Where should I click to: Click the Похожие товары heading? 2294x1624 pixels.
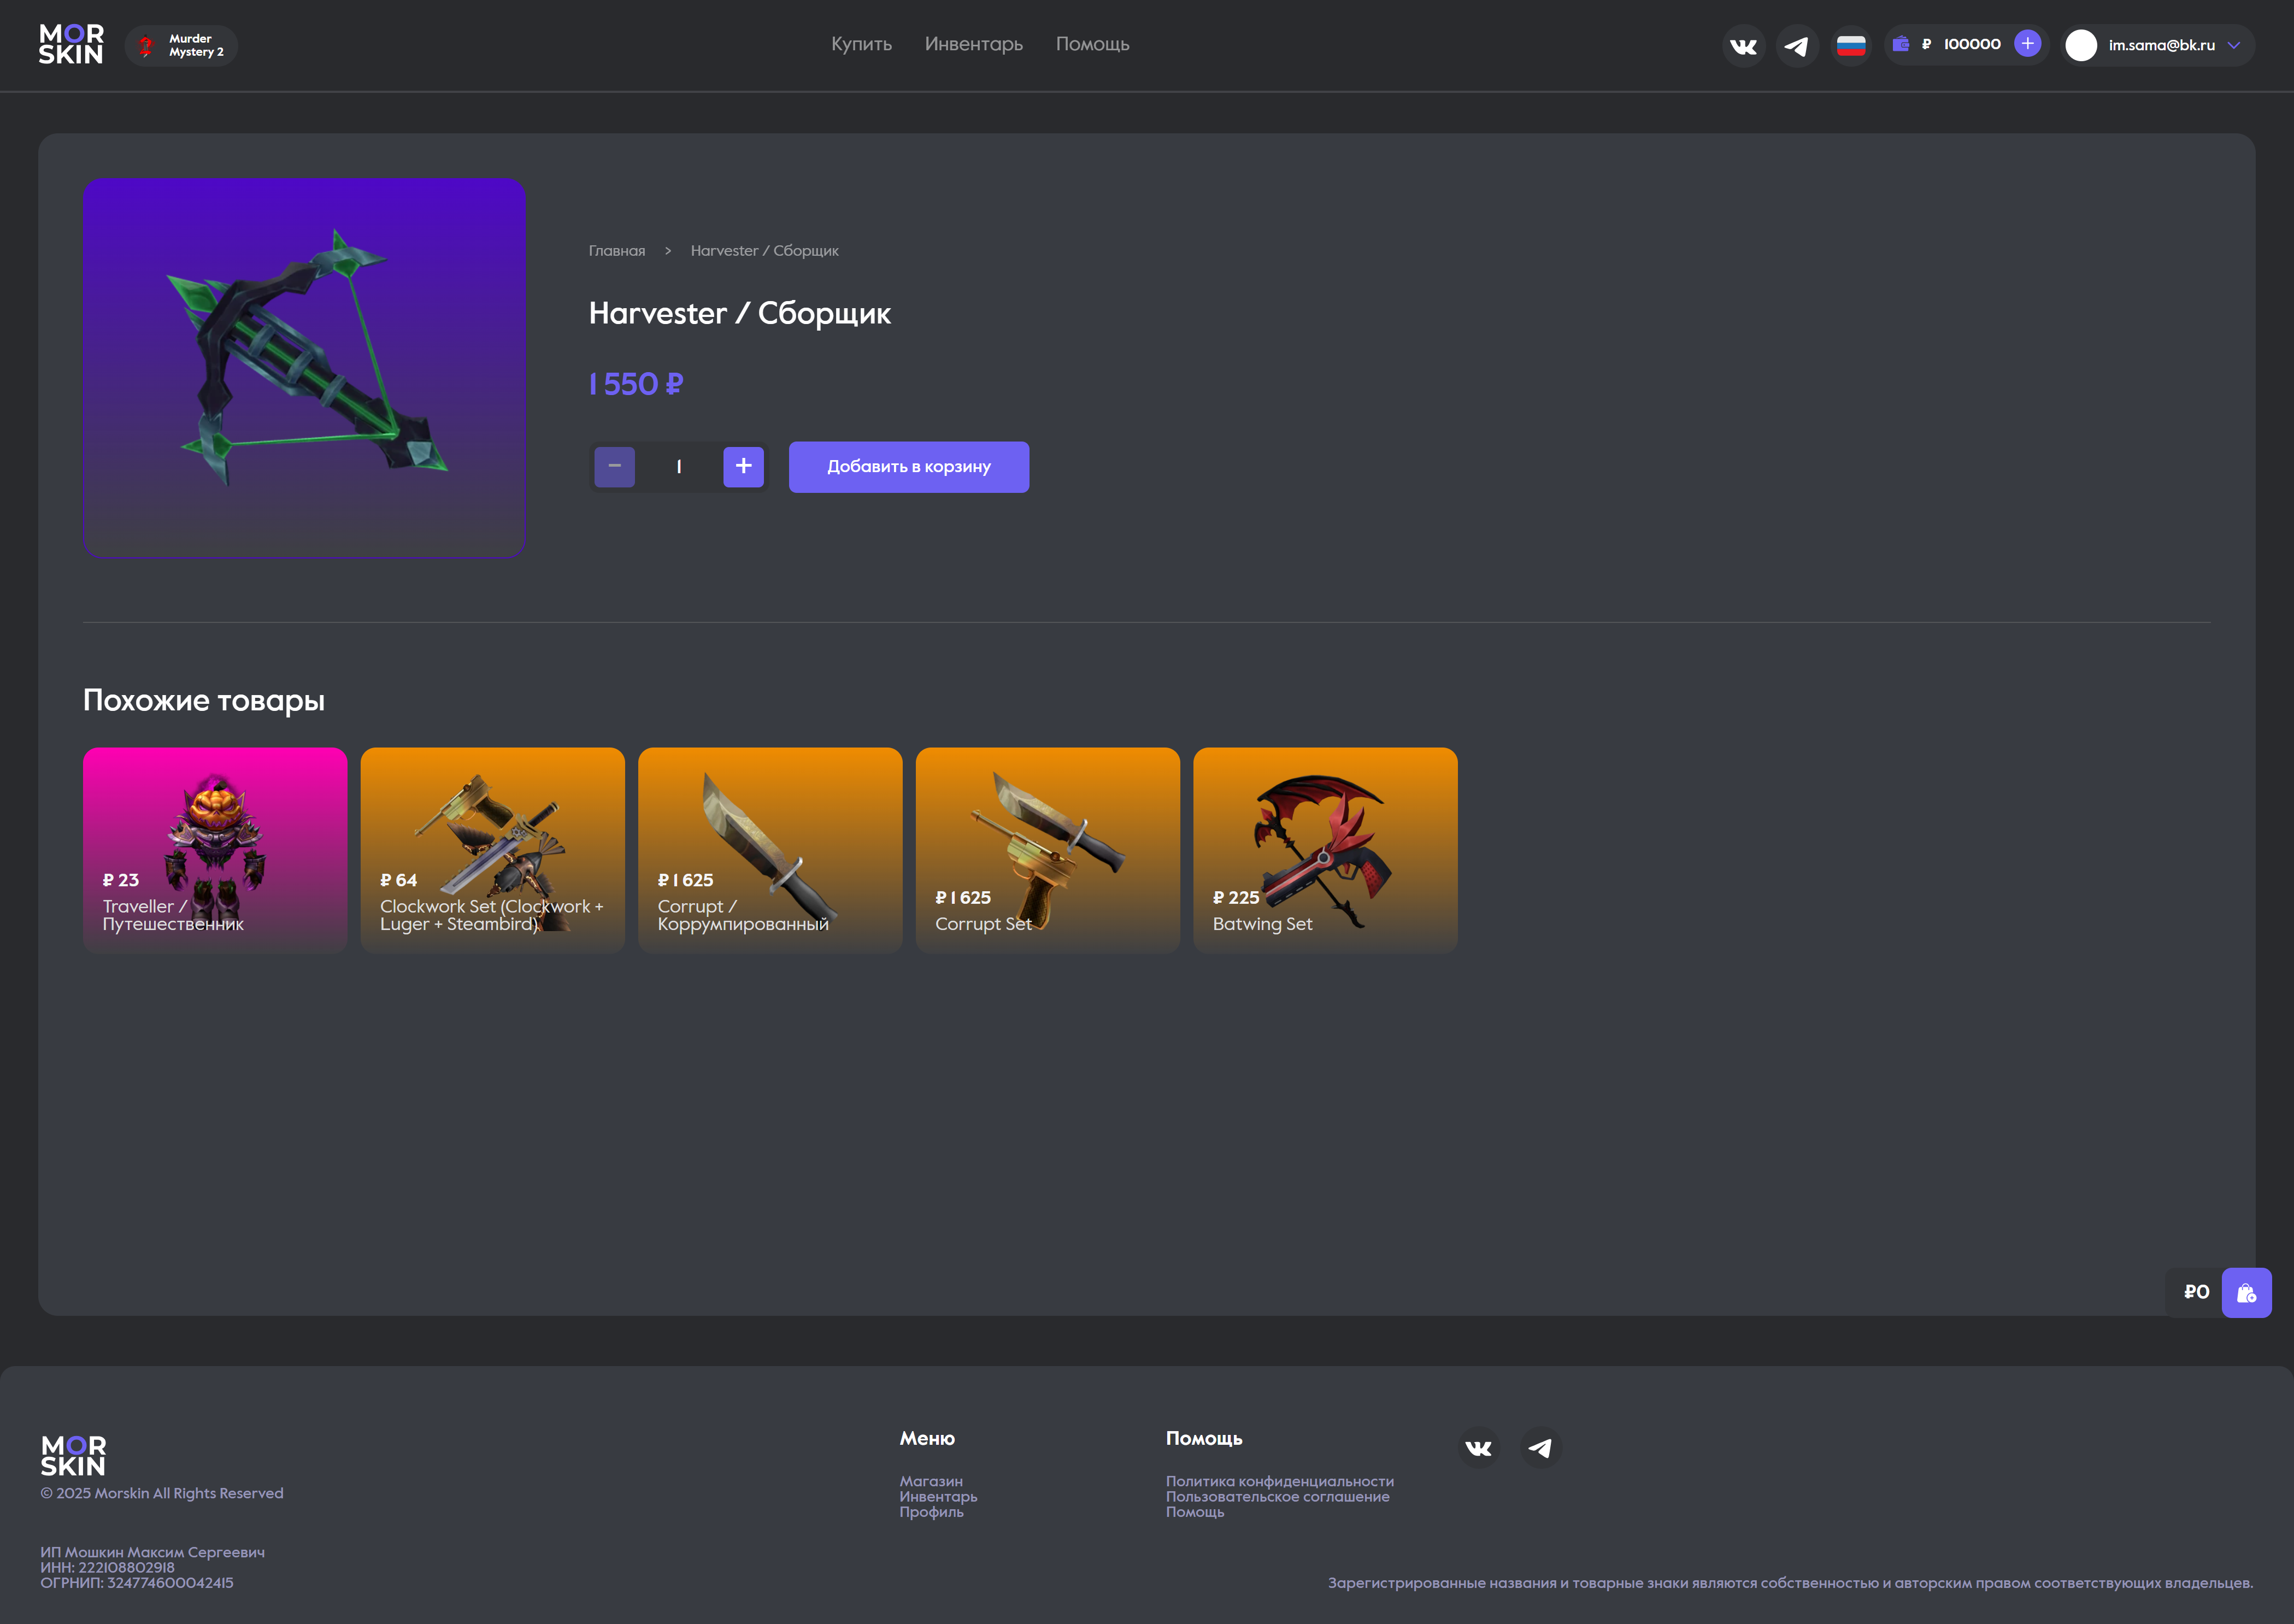(x=204, y=701)
